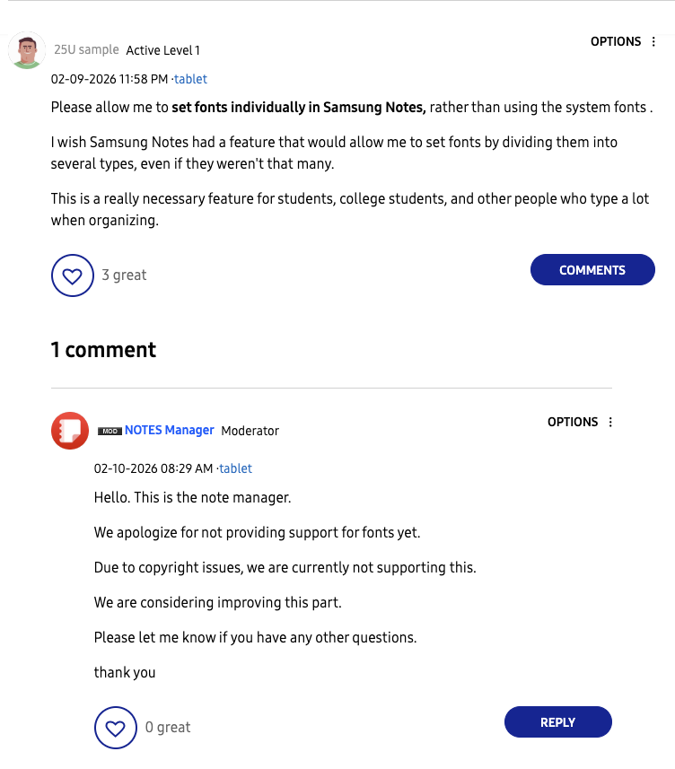Select the MOD badge next to NOTES Manager
Viewport: 675px width, 769px height.
tap(108, 430)
